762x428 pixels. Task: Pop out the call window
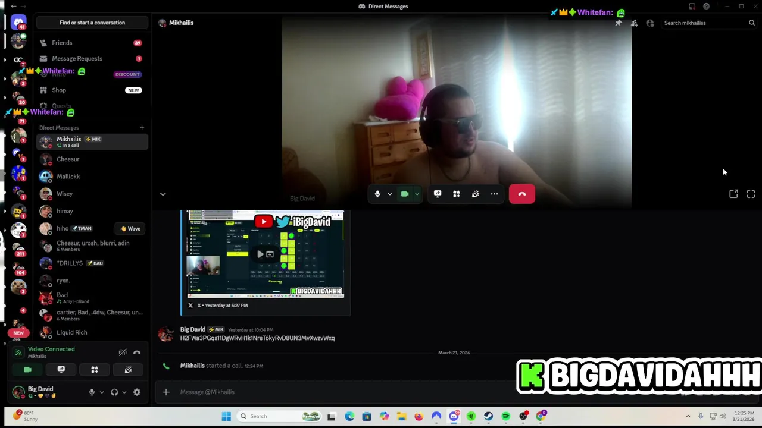[x=733, y=194]
